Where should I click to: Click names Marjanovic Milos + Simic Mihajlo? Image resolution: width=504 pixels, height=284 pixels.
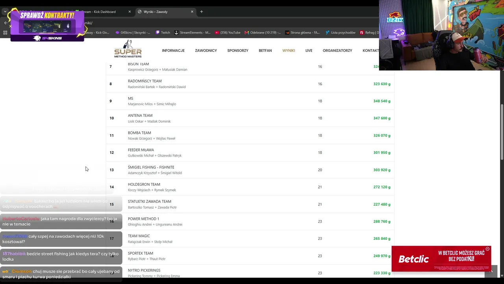[152, 104]
